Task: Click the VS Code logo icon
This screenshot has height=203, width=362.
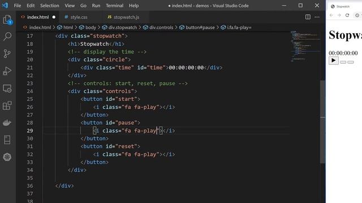Action: pyautogui.click(x=5, y=5)
